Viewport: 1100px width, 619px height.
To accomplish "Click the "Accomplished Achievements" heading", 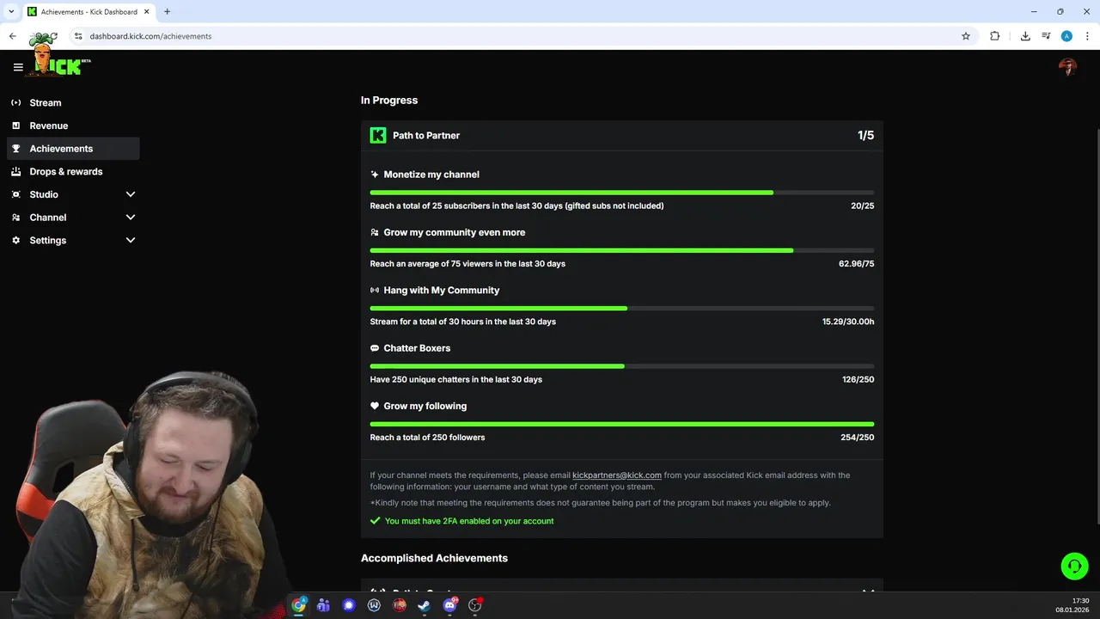I will coord(434,558).
